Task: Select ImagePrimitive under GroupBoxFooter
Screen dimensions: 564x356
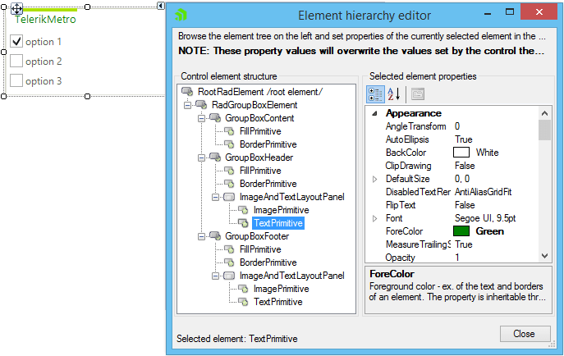Action: (281, 289)
